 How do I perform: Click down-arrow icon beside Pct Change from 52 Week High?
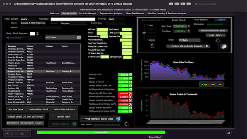tap(131, 97)
